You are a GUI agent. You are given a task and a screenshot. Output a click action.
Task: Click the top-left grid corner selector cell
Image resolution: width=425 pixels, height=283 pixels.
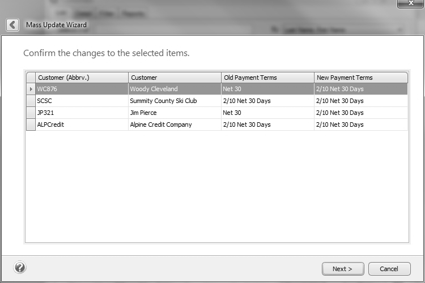click(31, 78)
